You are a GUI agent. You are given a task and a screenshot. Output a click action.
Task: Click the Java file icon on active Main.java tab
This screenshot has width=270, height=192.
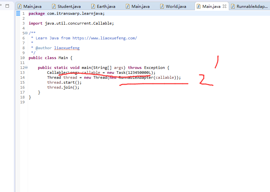click(199, 6)
